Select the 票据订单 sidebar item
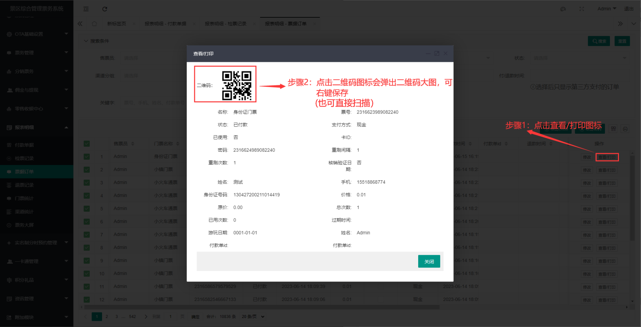641x327 pixels. [x=37, y=172]
